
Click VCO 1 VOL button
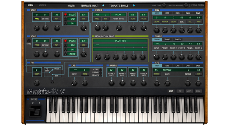tap(84, 19)
